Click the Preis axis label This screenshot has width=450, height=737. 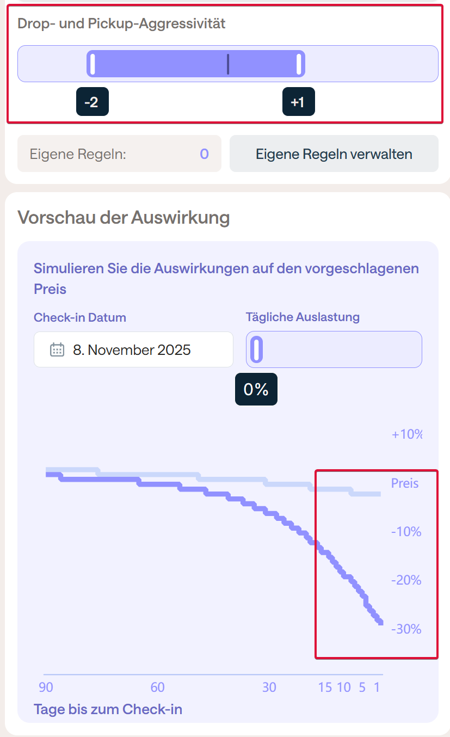405,483
